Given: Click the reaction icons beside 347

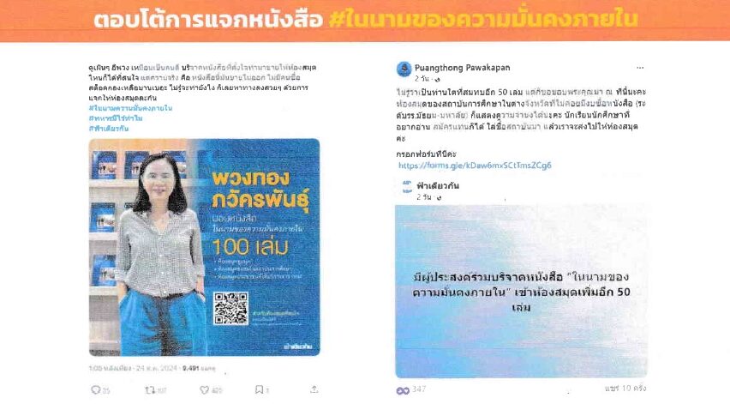Looking at the screenshot, I should point(402,390).
